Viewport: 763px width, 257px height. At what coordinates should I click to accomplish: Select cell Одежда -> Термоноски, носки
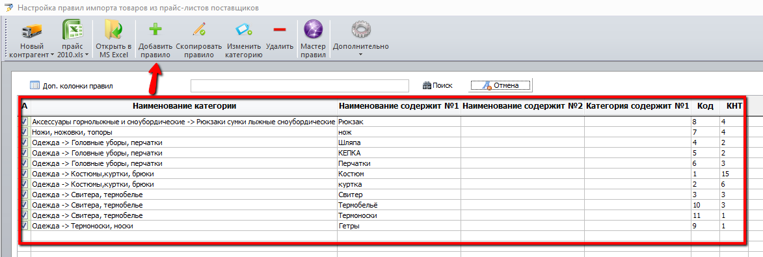[x=184, y=226]
